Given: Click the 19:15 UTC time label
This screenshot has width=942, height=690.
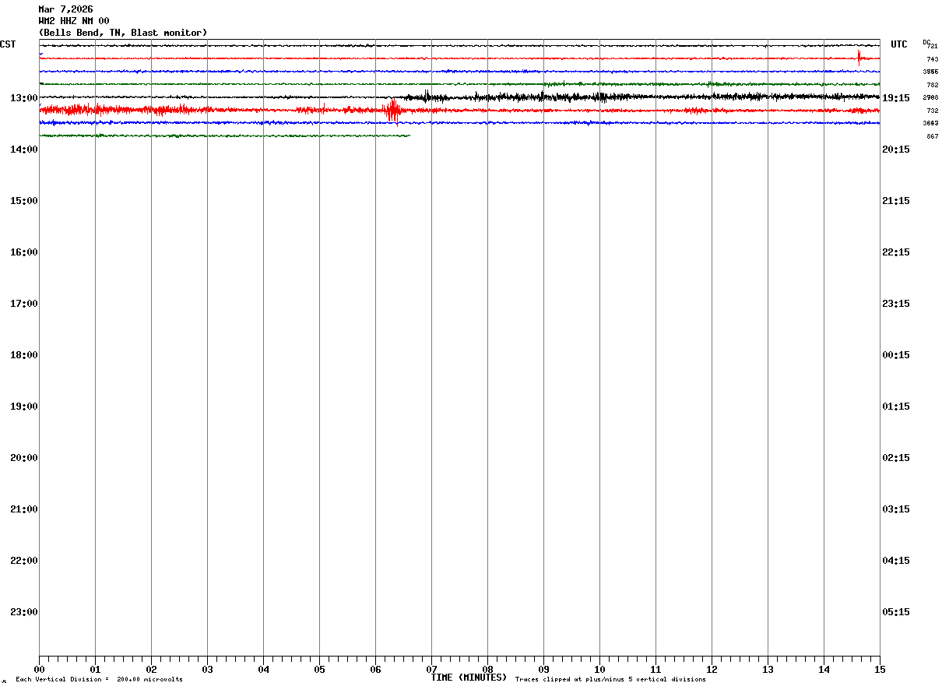Looking at the screenshot, I should pyautogui.click(x=896, y=98).
